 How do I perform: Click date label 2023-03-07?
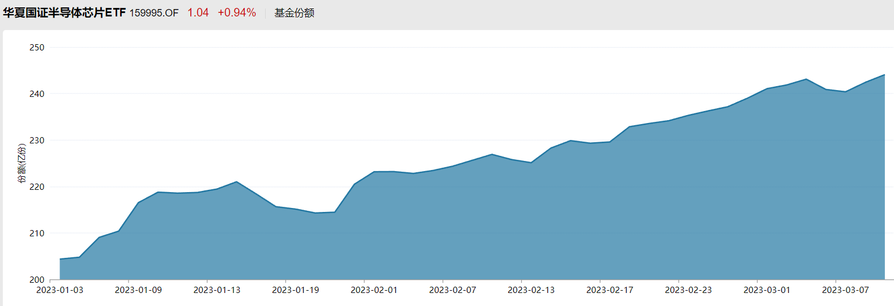(845, 290)
